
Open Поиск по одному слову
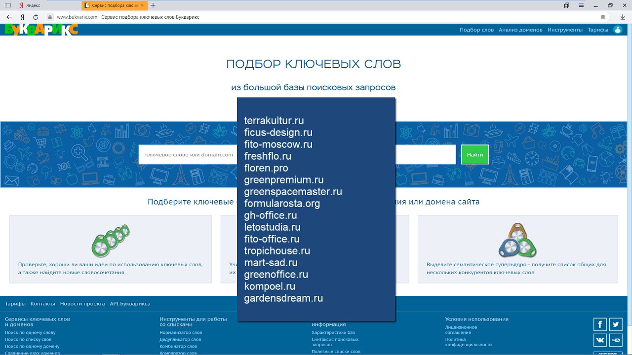[30, 332]
